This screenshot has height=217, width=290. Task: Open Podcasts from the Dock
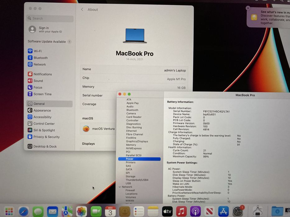coord(195,211)
